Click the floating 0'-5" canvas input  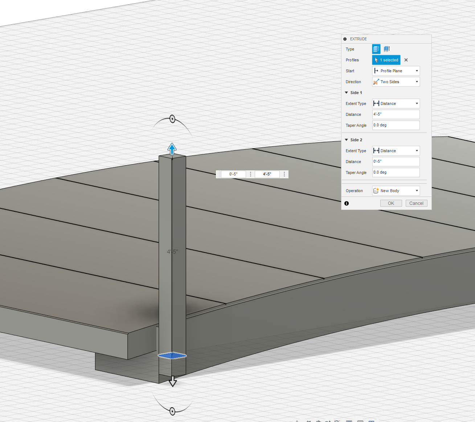233,174
